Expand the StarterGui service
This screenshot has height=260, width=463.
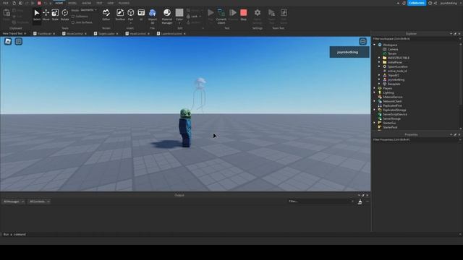[375, 123]
